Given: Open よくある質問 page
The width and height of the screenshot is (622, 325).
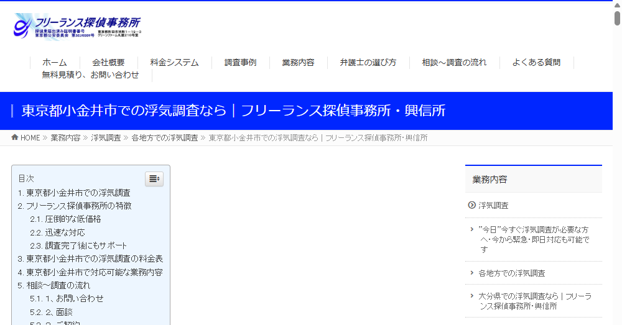Looking at the screenshot, I should 536,62.
